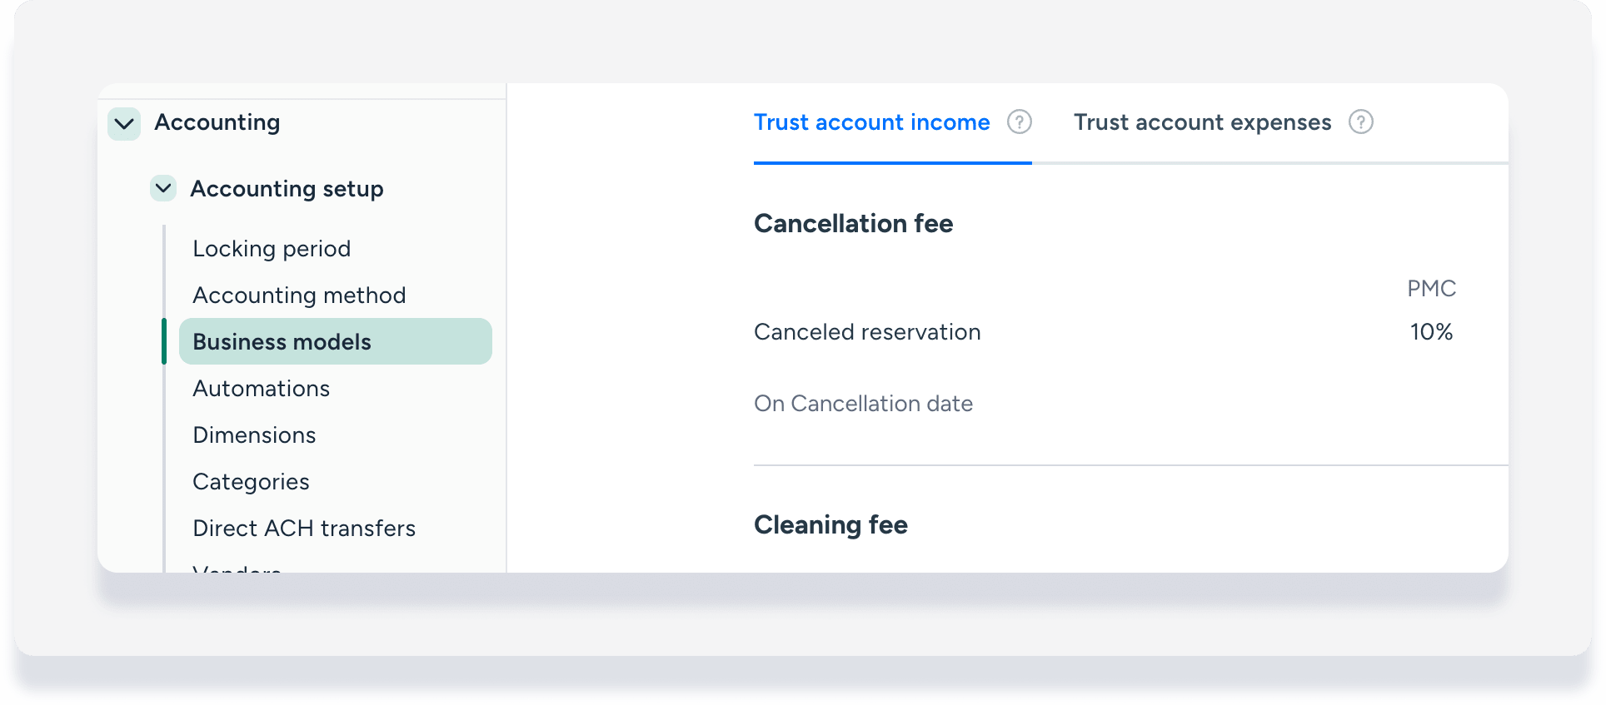Switch to Trust account income tab
Screen dimensions: 1606x705
[871, 122]
